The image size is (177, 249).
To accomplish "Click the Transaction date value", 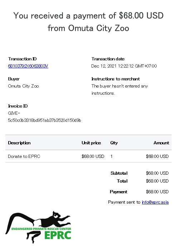I will [124, 66].
